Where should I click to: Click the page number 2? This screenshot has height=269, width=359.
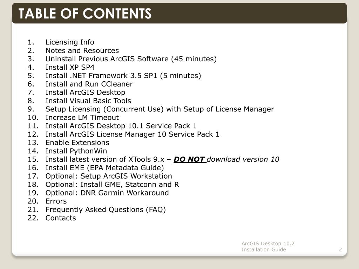click(x=340, y=249)
